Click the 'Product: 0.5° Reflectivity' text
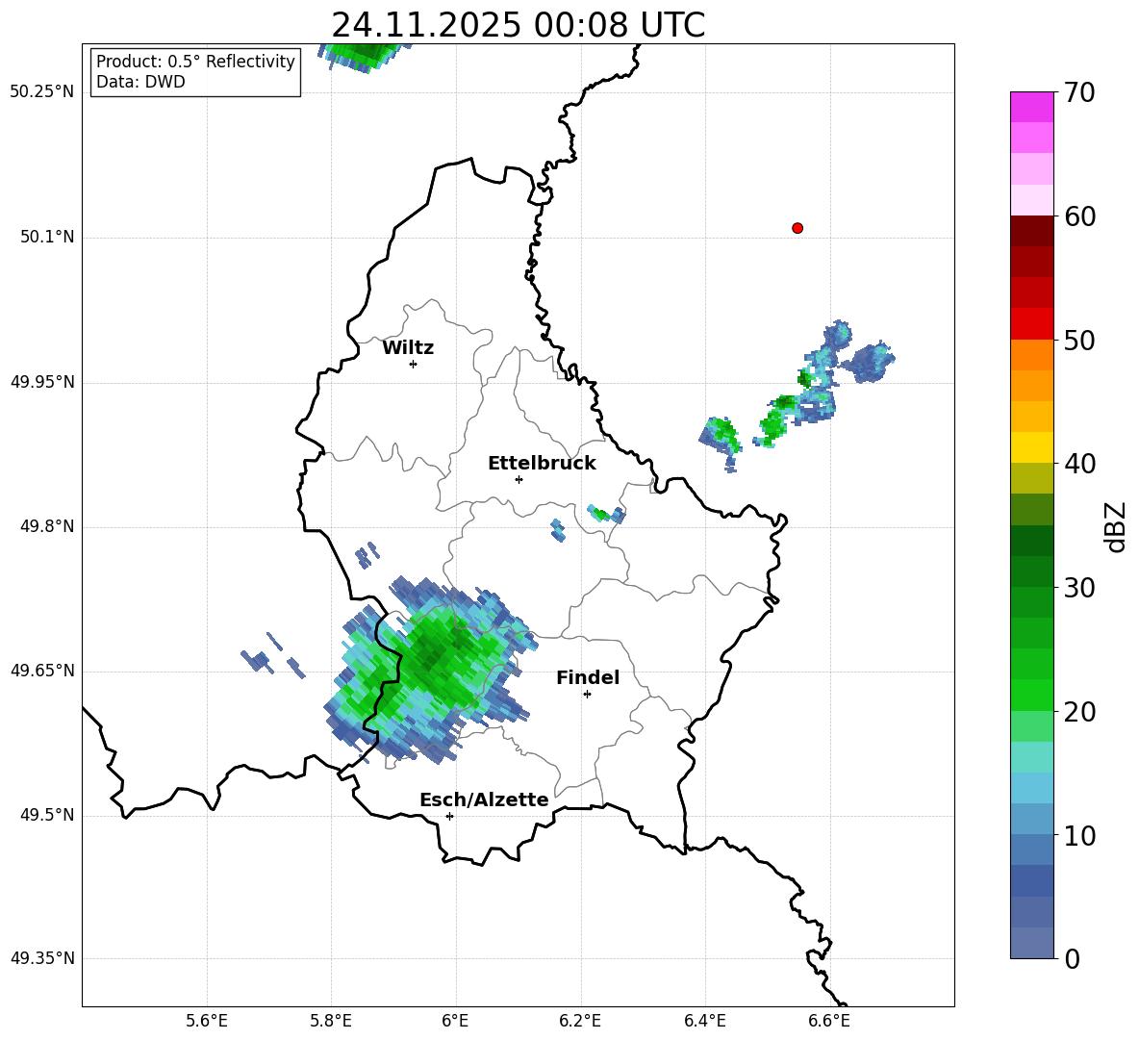The width and height of the screenshot is (1139, 1040). pos(195,62)
